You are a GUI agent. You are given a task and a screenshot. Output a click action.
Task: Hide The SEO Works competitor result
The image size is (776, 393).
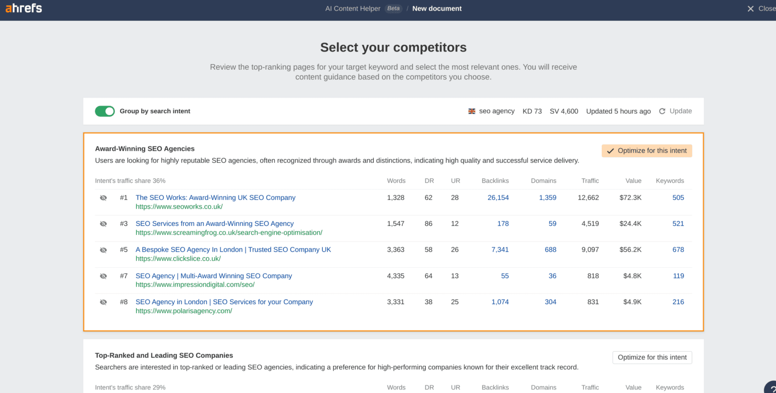coord(104,197)
